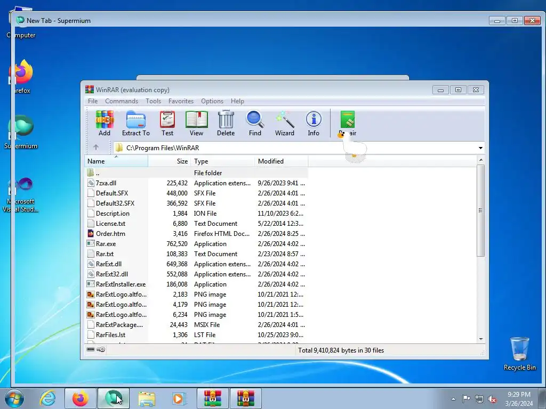Image resolution: width=546 pixels, height=409 pixels.
Task: Select RarExt.dll file row
Action: coord(196,264)
